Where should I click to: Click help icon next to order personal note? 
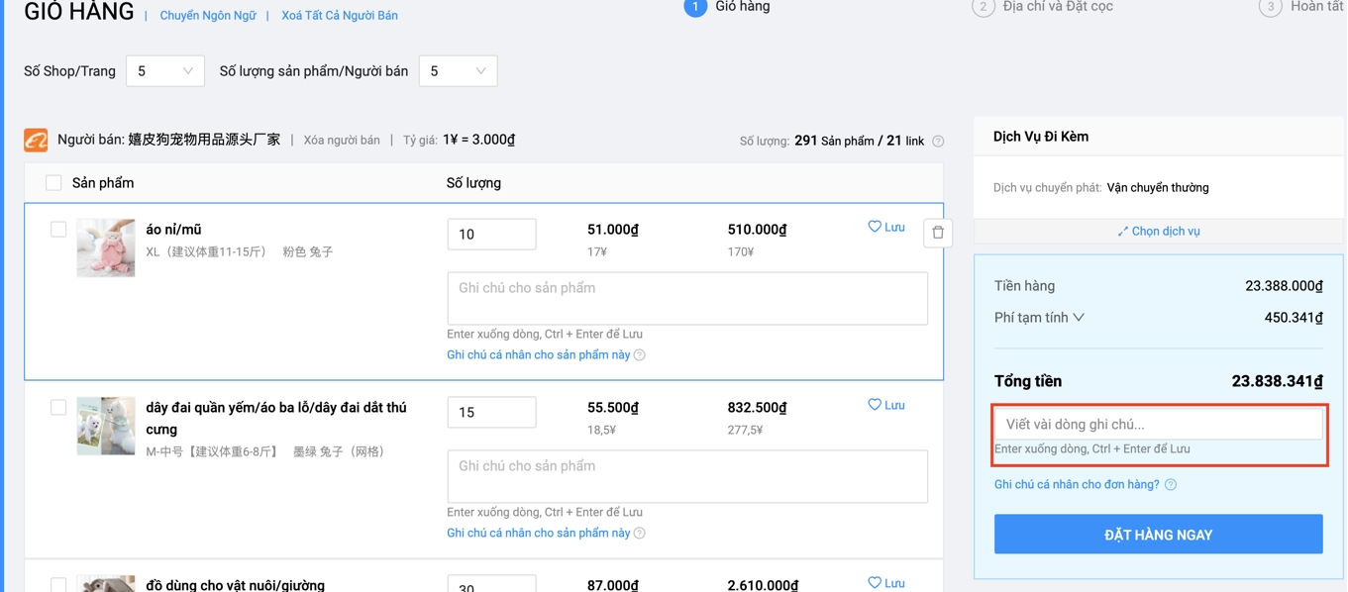click(x=1171, y=485)
